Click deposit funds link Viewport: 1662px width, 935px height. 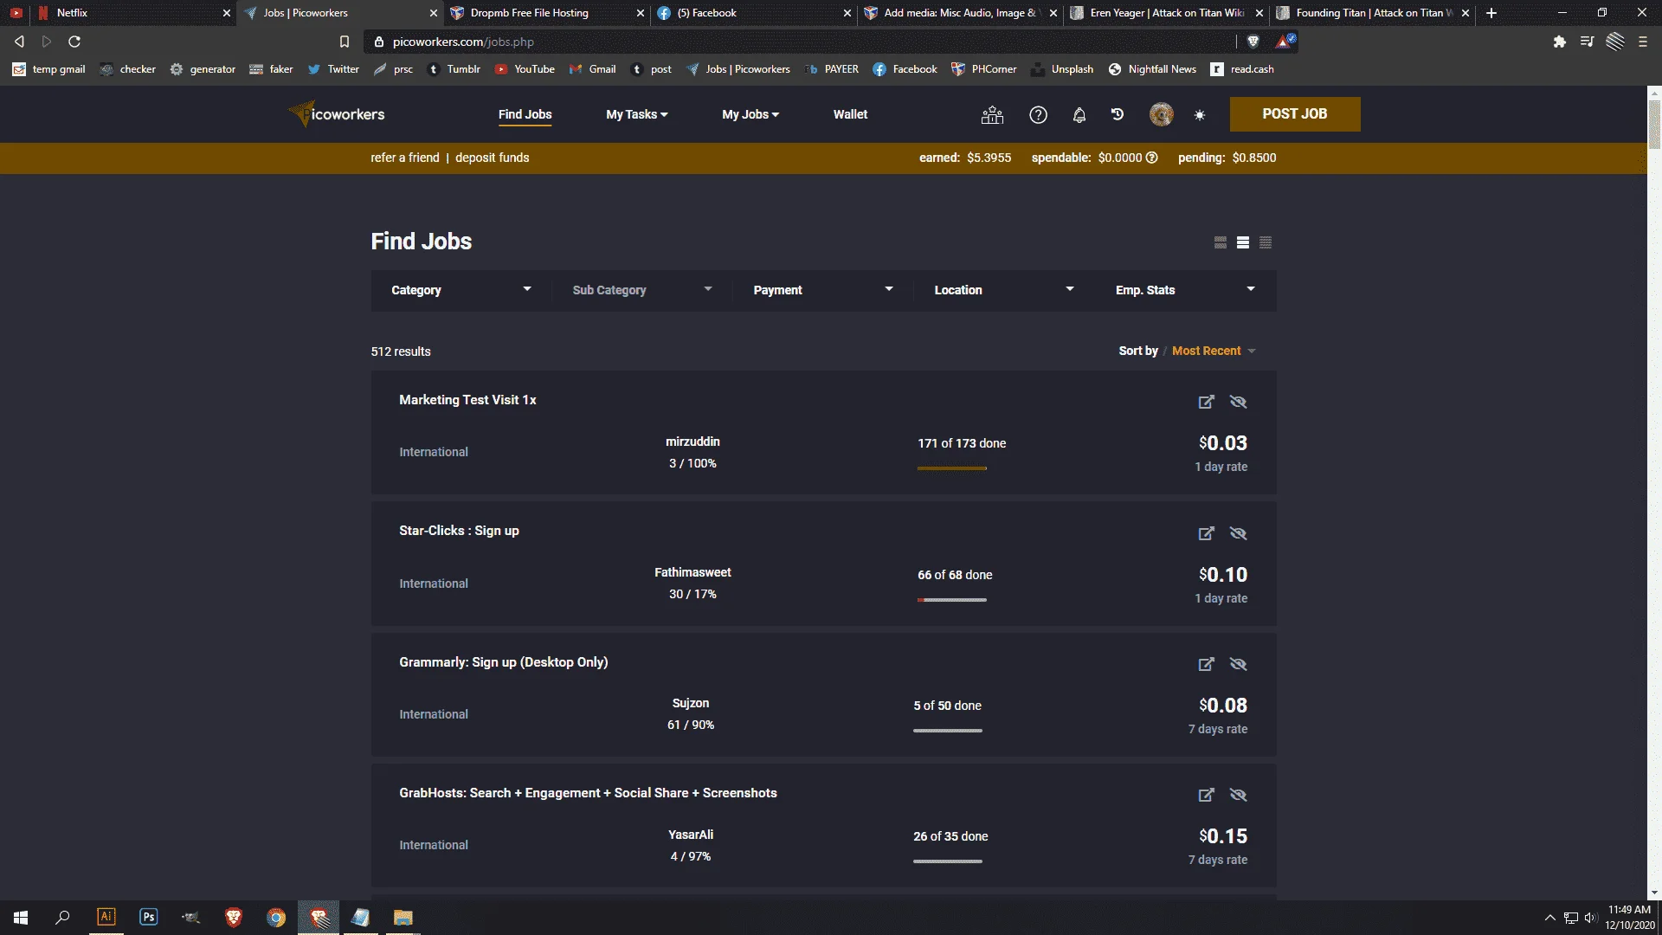492,158
